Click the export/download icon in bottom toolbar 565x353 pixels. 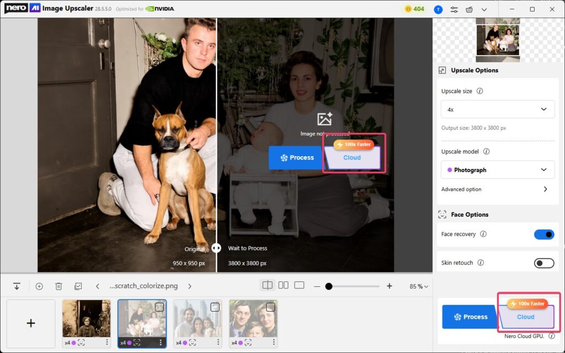tap(17, 286)
